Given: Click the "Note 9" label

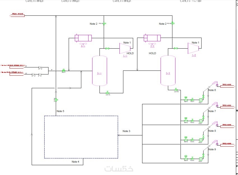Looking at the screenshot, I should click(x=212, y=149).
